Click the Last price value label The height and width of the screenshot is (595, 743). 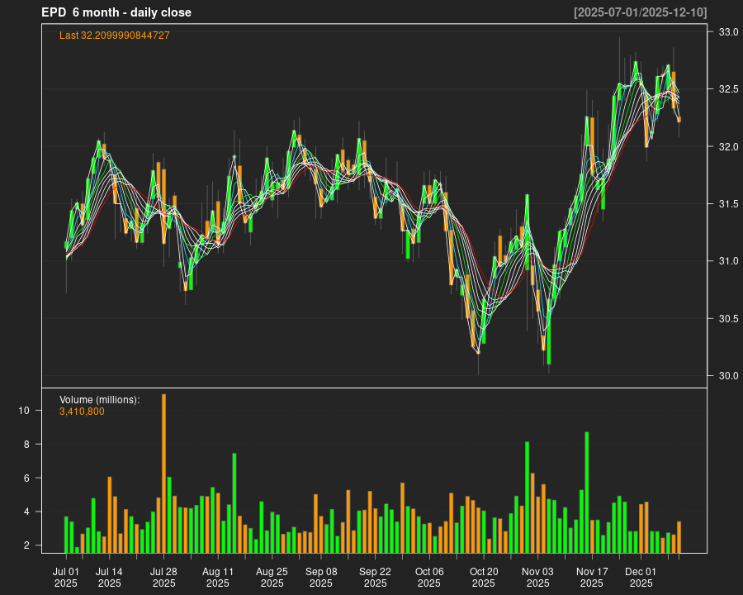pyautogui.click(x=115, y=36)
